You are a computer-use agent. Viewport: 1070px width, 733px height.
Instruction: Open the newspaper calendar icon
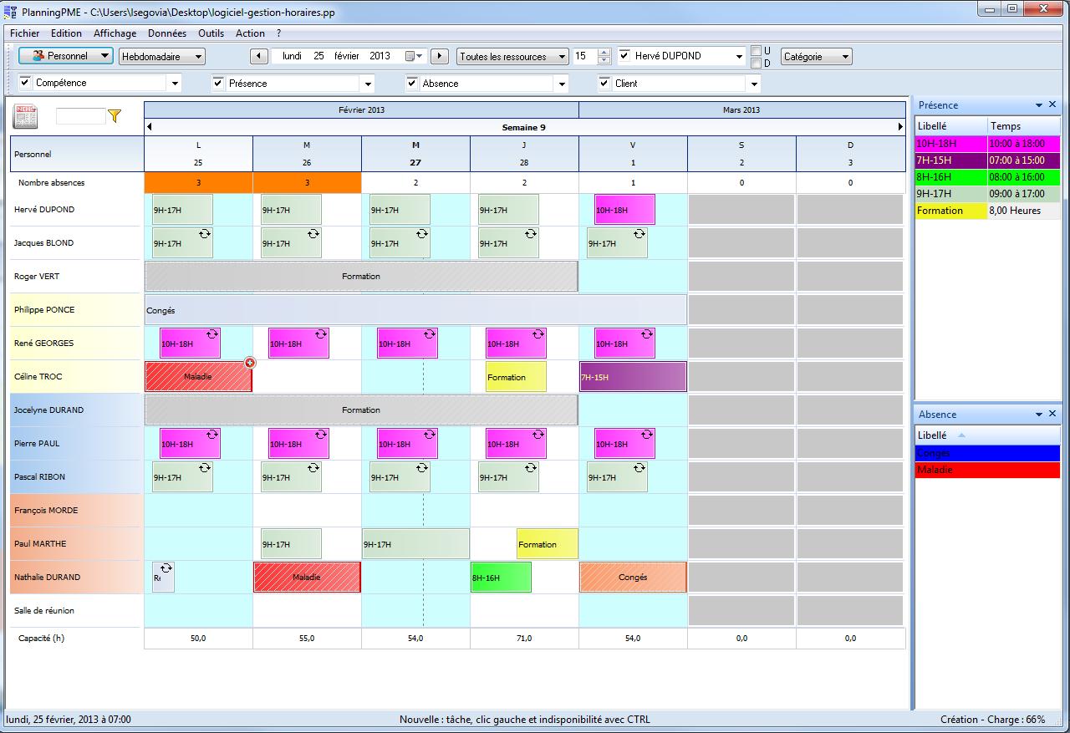tap(25, 116)
